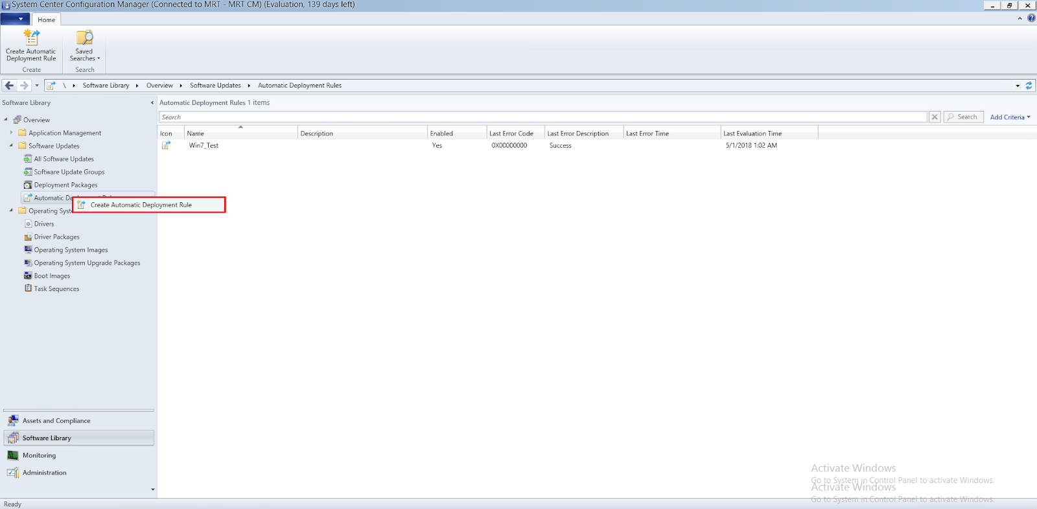The image size is (1037, 509).
Task: Click the refresh icon in address bar
Action: (1029, 86)
